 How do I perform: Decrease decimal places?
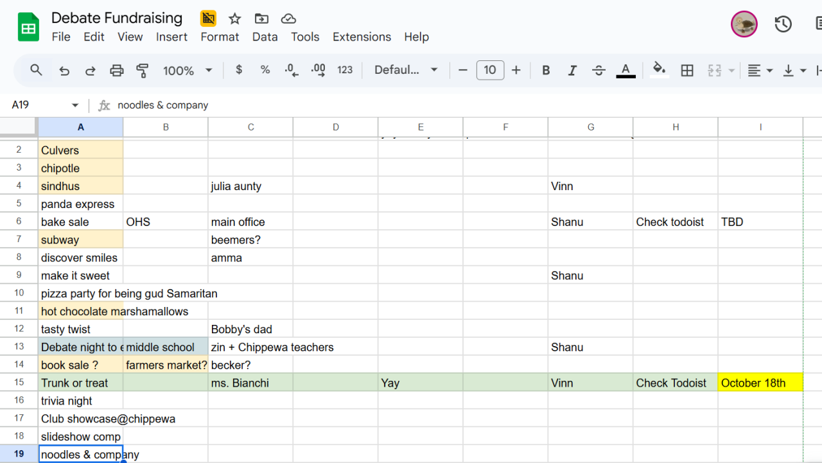click(x=292, y=70)
